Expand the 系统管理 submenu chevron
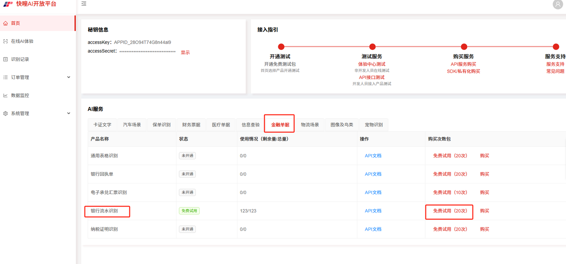Image resolution: width=566 pixels, height=264 pixels. pyautogui.click(x=69, y=114)
